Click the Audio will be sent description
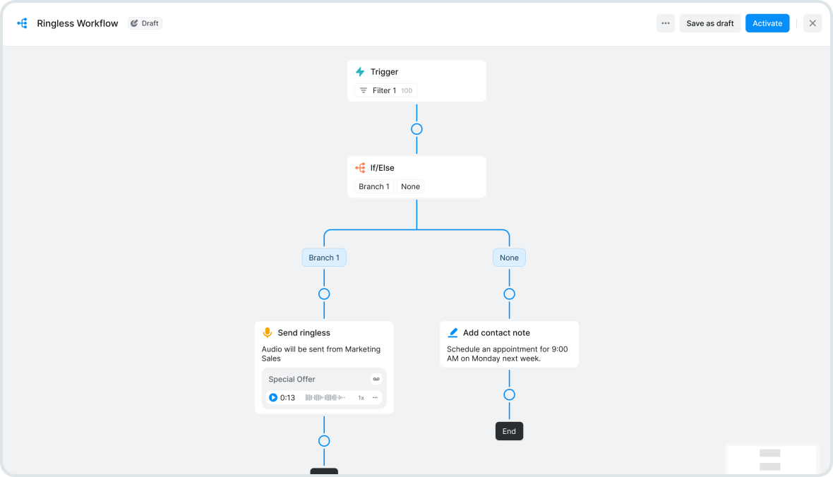Image resolution: width=833 pixels, height=477 pixels. point(321,354)
